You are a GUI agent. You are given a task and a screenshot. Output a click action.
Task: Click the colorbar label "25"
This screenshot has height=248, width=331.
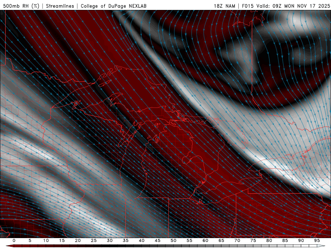94,241
